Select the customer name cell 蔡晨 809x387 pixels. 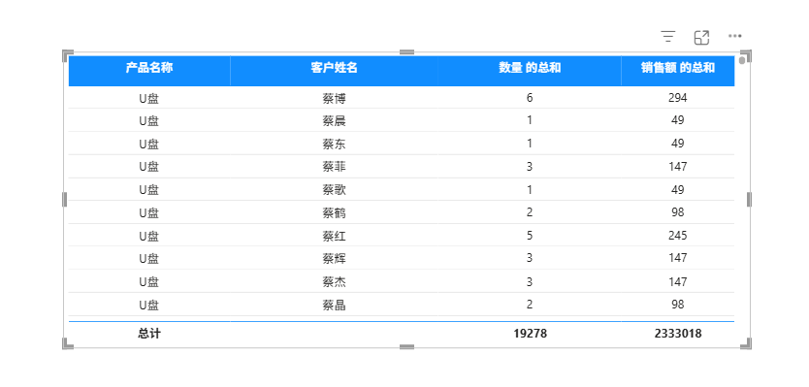(334, 120)
